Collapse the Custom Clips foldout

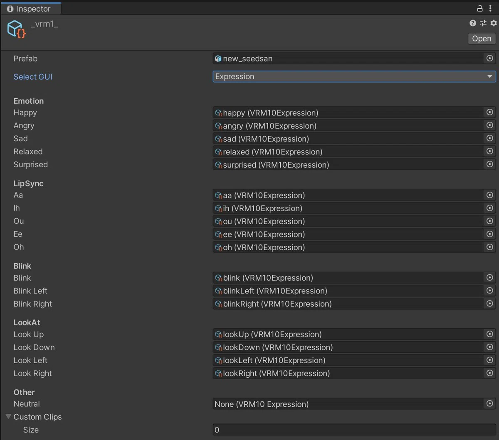[x=8, y=416]
